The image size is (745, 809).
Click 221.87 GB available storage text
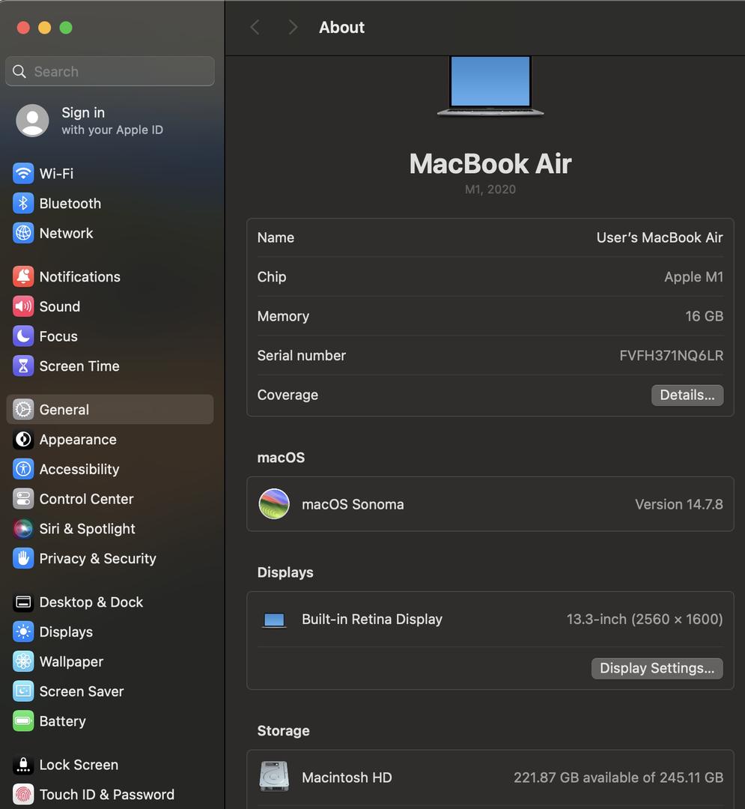pos(618,778)
